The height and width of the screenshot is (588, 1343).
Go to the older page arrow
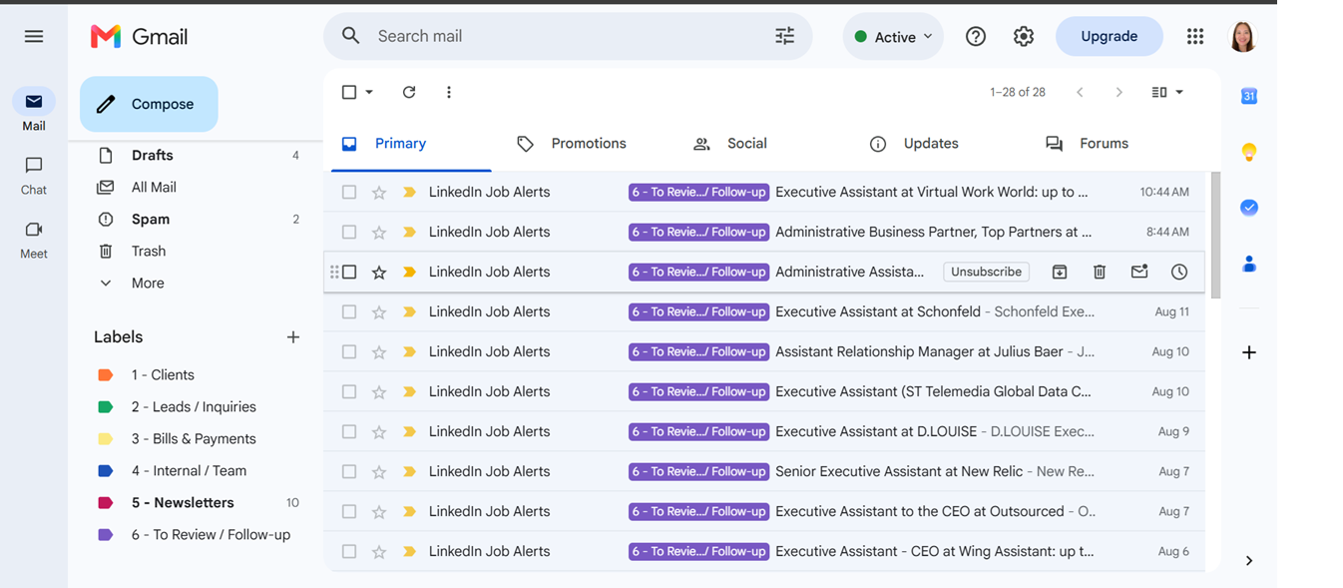click(1119, 92)
